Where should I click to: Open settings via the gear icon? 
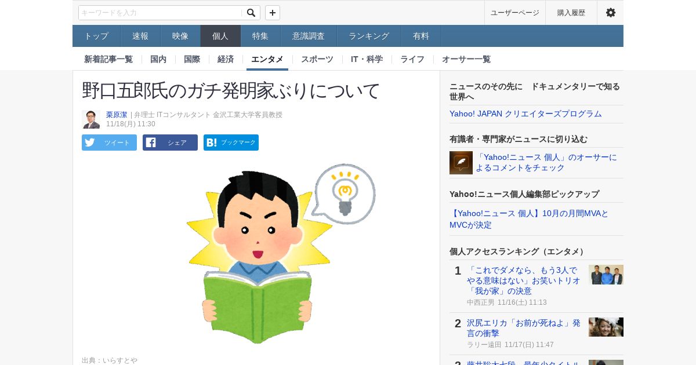611,13
